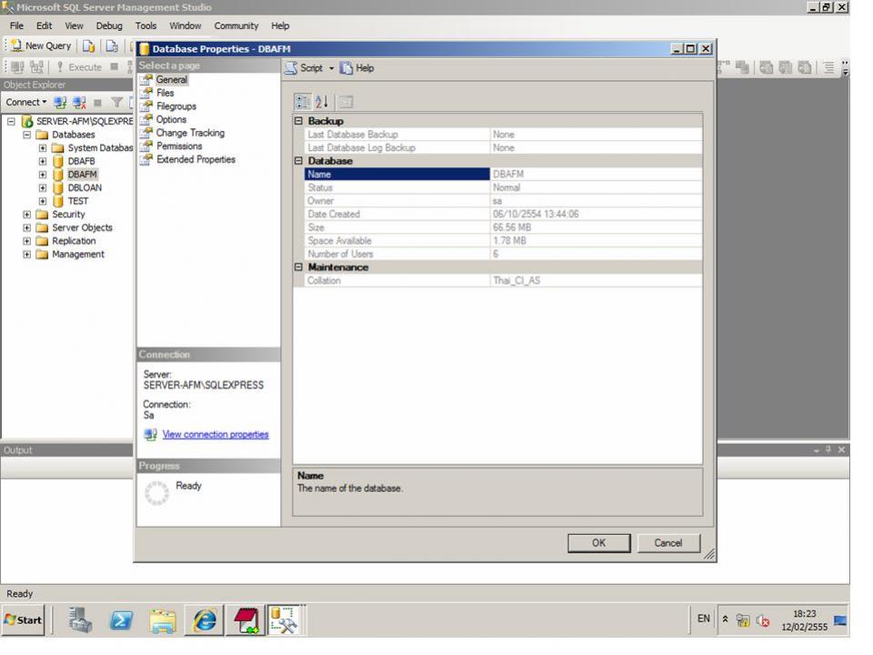
Task: Expand the DBAFB database node
Action: 43,162
